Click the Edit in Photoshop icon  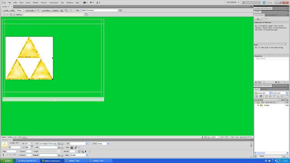72,148
